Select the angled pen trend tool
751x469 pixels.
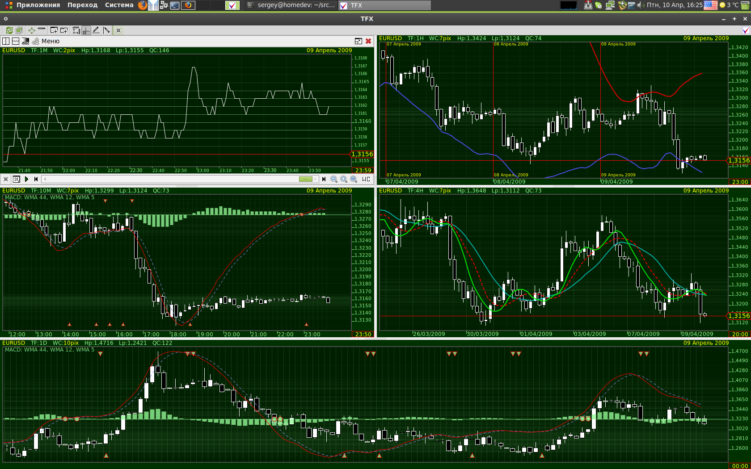[x=106, y=30]
